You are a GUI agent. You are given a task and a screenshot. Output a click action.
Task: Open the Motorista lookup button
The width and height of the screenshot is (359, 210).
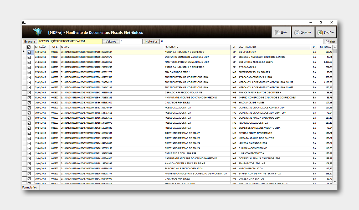151,41
